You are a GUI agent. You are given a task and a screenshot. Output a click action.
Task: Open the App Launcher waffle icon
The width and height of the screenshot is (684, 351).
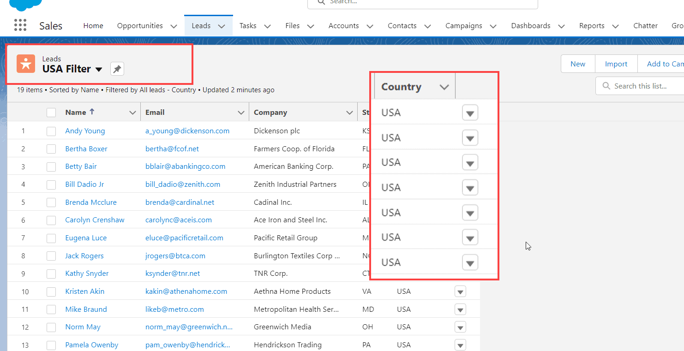20,25
